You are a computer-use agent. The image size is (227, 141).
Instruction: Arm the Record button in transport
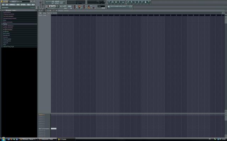pyautogui.click(x=57, y=6)
